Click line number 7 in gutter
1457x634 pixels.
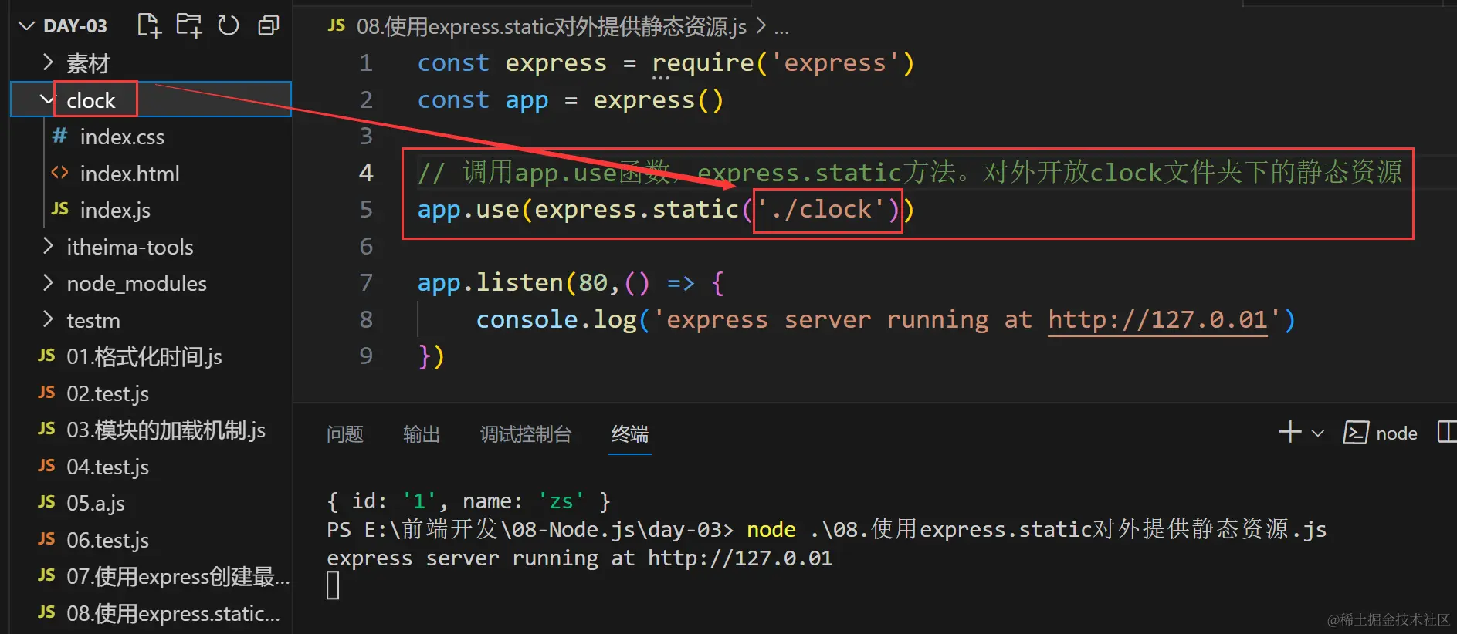coord(366,282)
